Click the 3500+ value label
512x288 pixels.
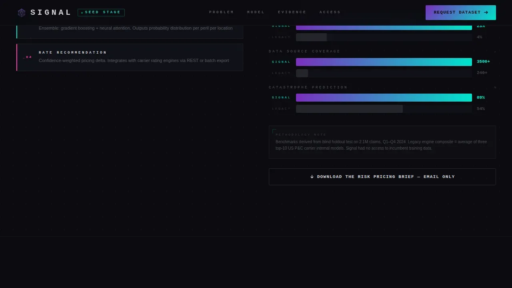tap(483, 62)
